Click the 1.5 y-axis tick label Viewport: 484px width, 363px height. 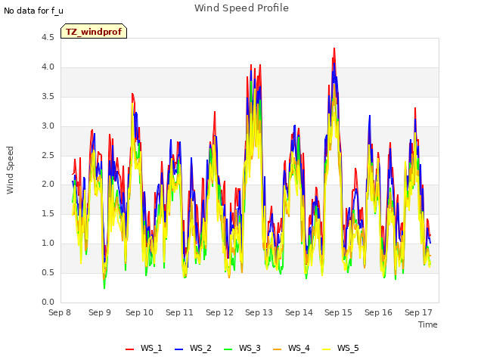(x=48, y=213)
